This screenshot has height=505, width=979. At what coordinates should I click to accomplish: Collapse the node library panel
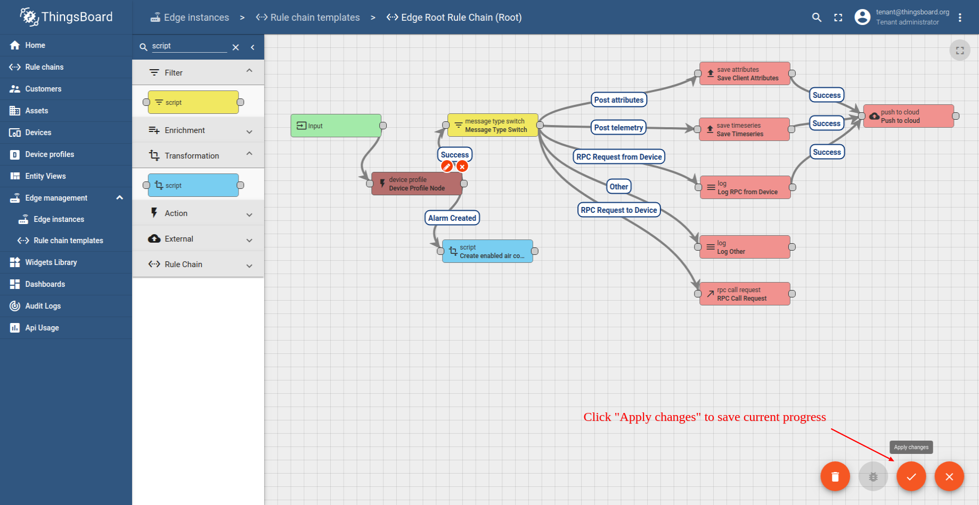point(252,47)
